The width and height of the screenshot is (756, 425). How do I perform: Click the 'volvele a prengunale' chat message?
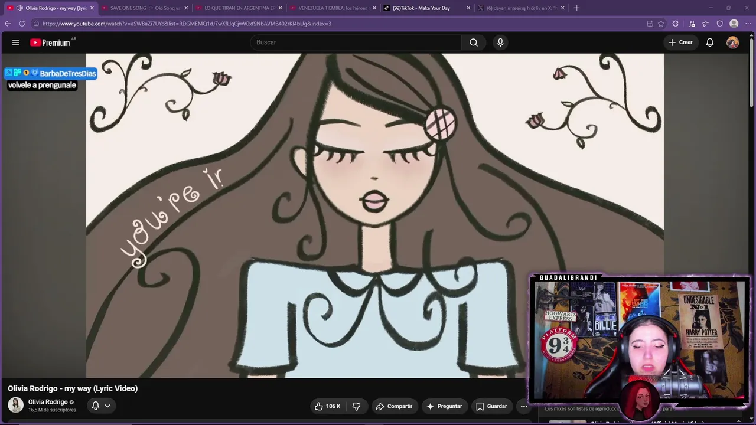42,85
